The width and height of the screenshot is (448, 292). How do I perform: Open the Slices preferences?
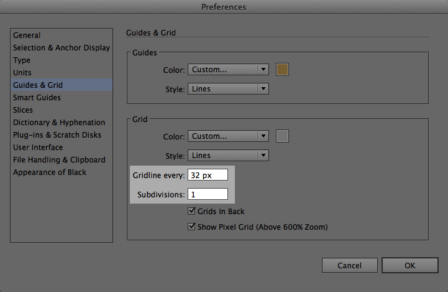point(62,110)
